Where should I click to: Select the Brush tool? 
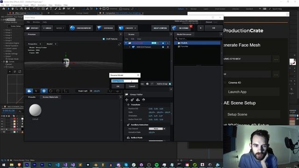pyautogui.click(x=56, y=9)
